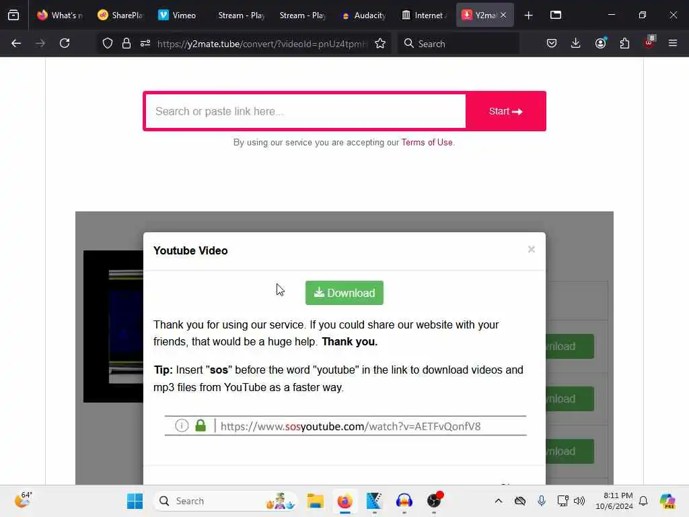Open File Explorer from taskbar
The image size is (689, 517).
pos(316,501)
